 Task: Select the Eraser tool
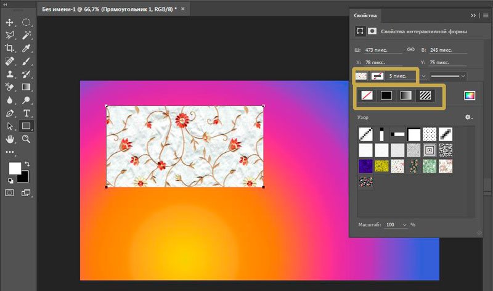coord(9,87)
